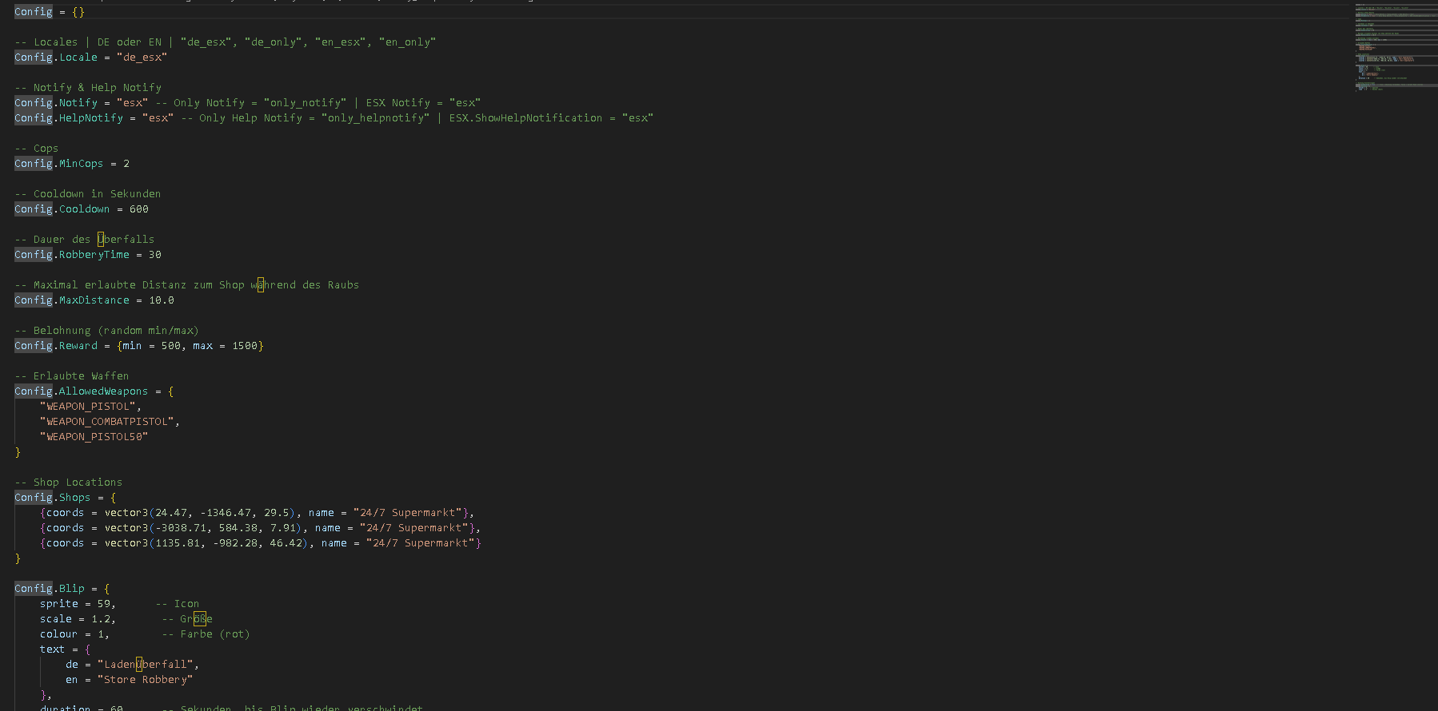The width and height of the screenshot is (1438, 711).
Task: Click the "WEAPON_PISTOL" entry
Action: [88, 407]
